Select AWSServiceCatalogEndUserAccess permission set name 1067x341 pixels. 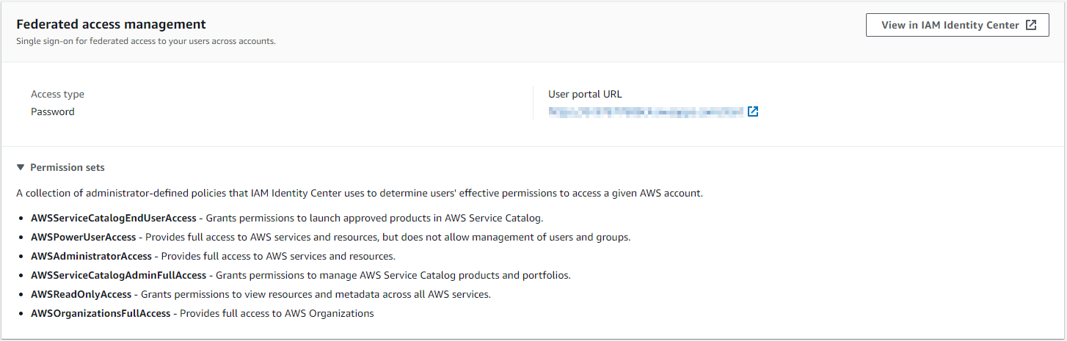tap(114, 218)
